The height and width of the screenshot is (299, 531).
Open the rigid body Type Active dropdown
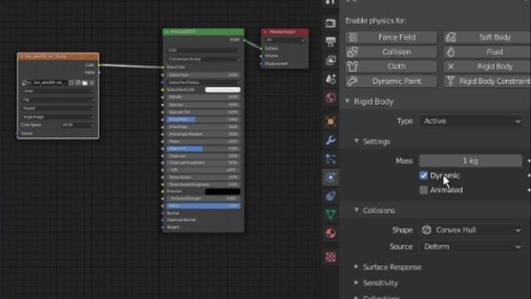tap(470, 121)
